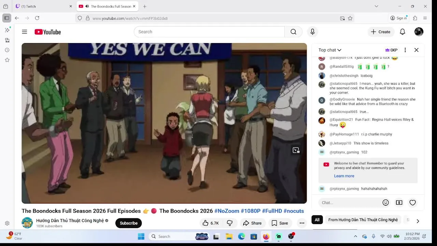The image size is (437, 246).
Task: Open Firefox extensions puzzle icon
Action: [x=415, y=18]
